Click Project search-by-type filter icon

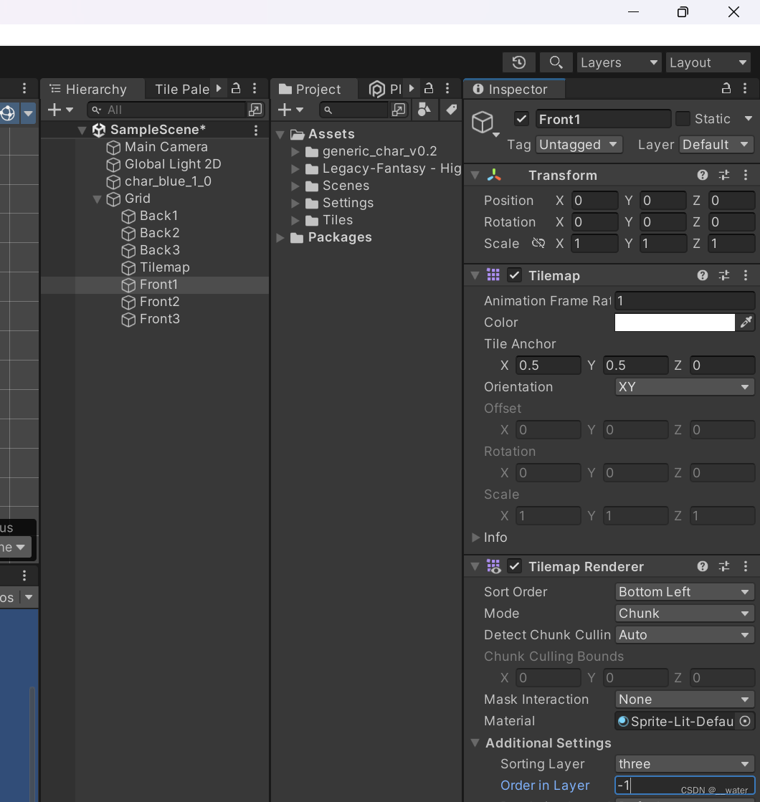click(424, 110)
